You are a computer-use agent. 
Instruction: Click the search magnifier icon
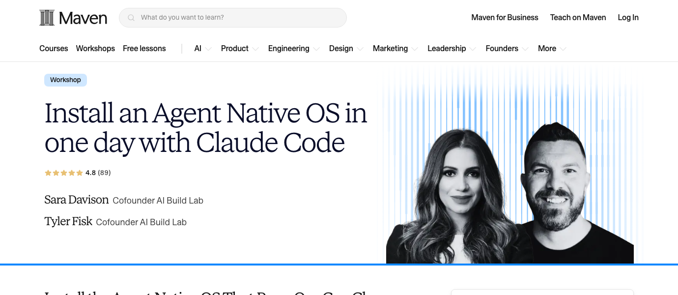131,18
